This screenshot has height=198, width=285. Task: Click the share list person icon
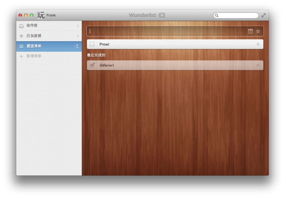[x=77, y=46]
